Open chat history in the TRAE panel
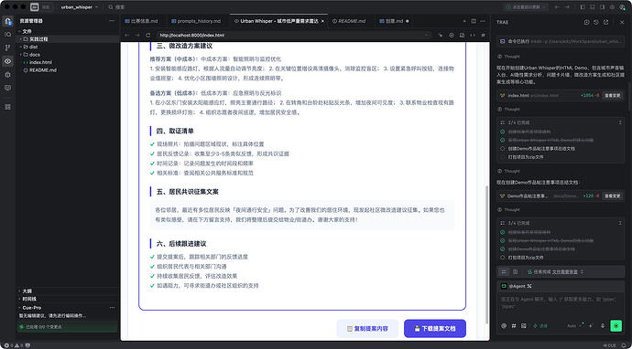Viewport: 632px width, 349px height. [596, 22]
